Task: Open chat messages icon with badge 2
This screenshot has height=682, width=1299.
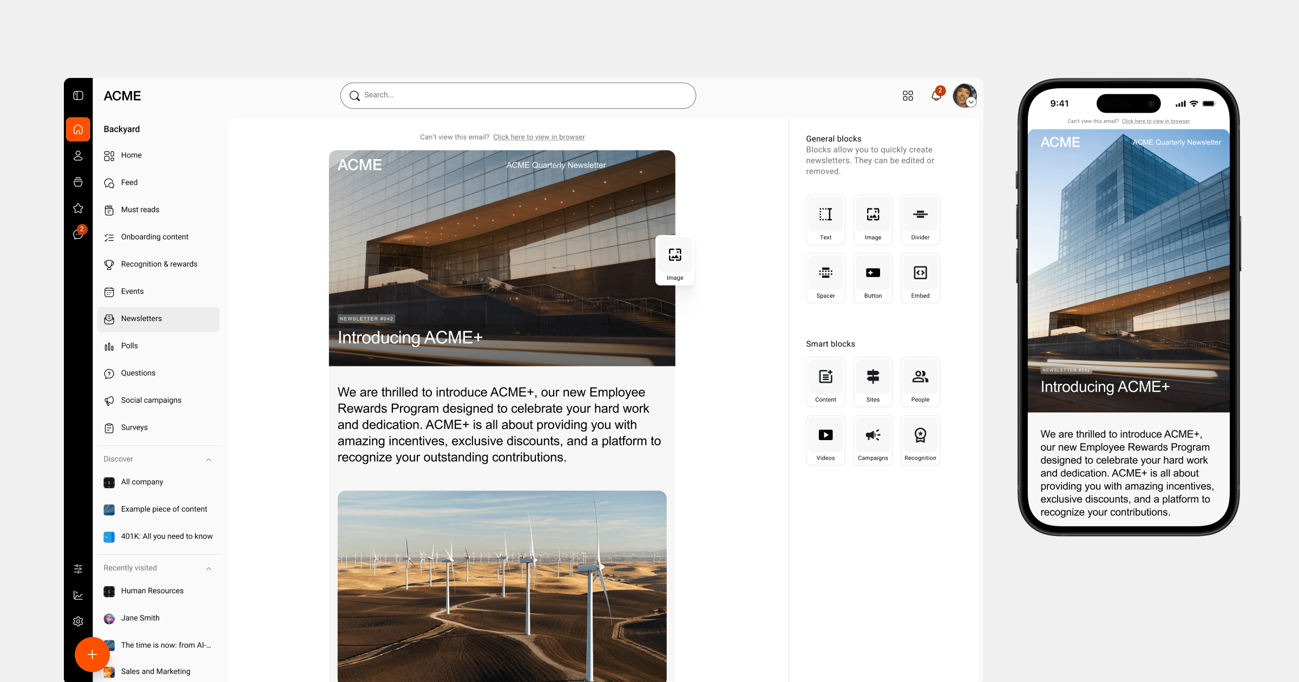Action: coord(78,234)
